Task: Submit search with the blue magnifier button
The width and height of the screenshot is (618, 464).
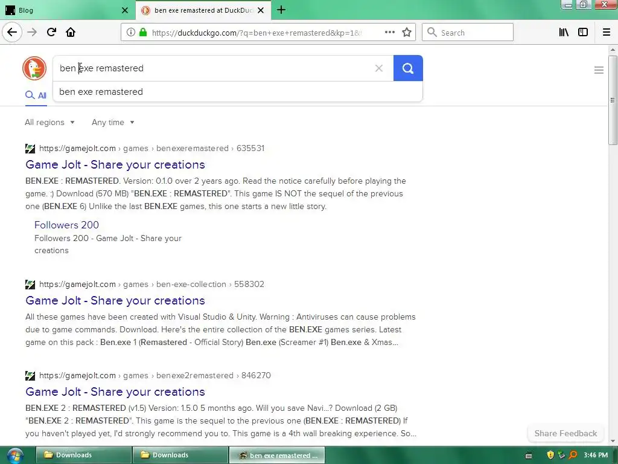Action: pyautogui.click(x=408, y=68)
